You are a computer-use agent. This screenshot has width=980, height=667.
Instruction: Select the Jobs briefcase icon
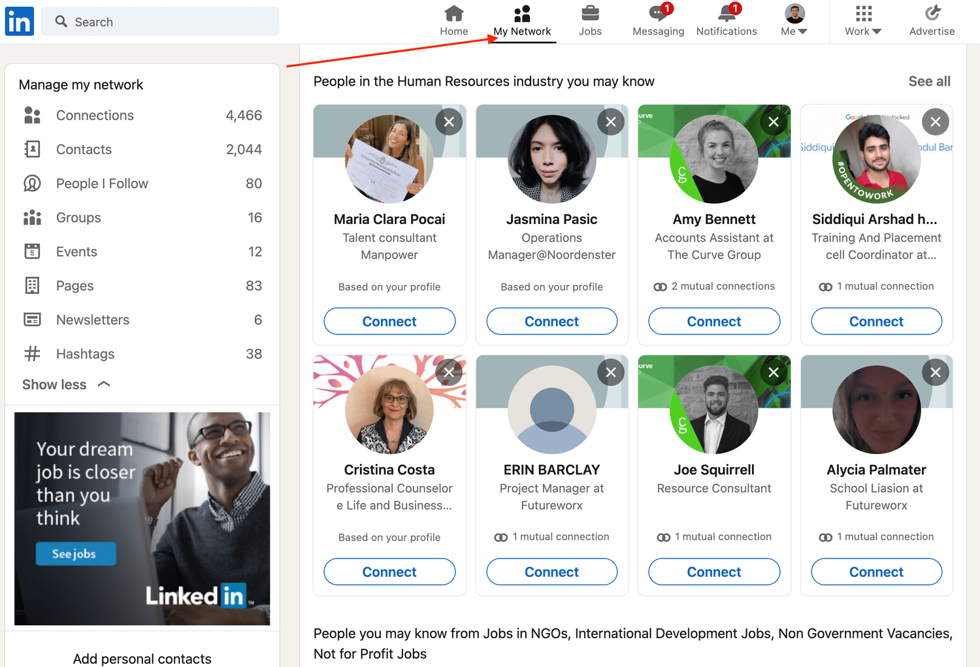(590, 13)
